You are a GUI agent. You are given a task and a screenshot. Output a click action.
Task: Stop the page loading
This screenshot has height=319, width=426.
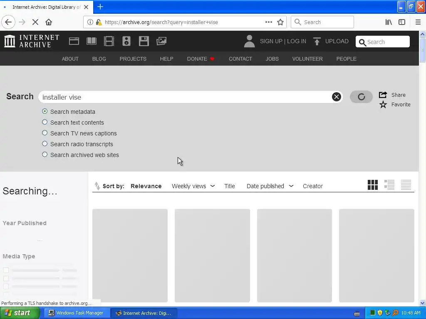pyautogui.click(x=35, y=22)
